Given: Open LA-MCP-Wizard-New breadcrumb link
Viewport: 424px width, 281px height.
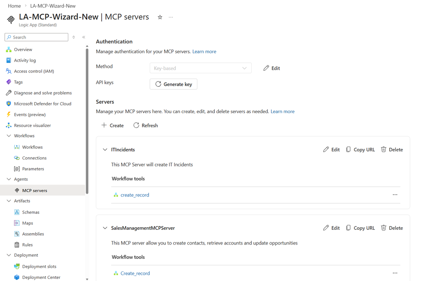Looking at the screenshot, I should [x=53, y=6].
